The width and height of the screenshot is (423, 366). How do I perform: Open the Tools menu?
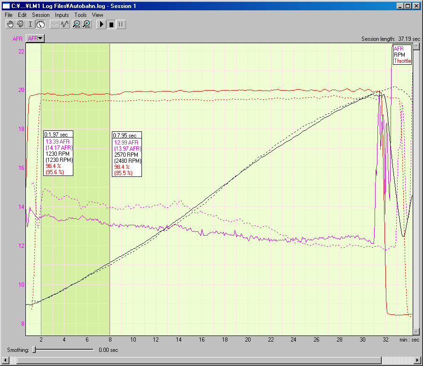tap(81, 15)
